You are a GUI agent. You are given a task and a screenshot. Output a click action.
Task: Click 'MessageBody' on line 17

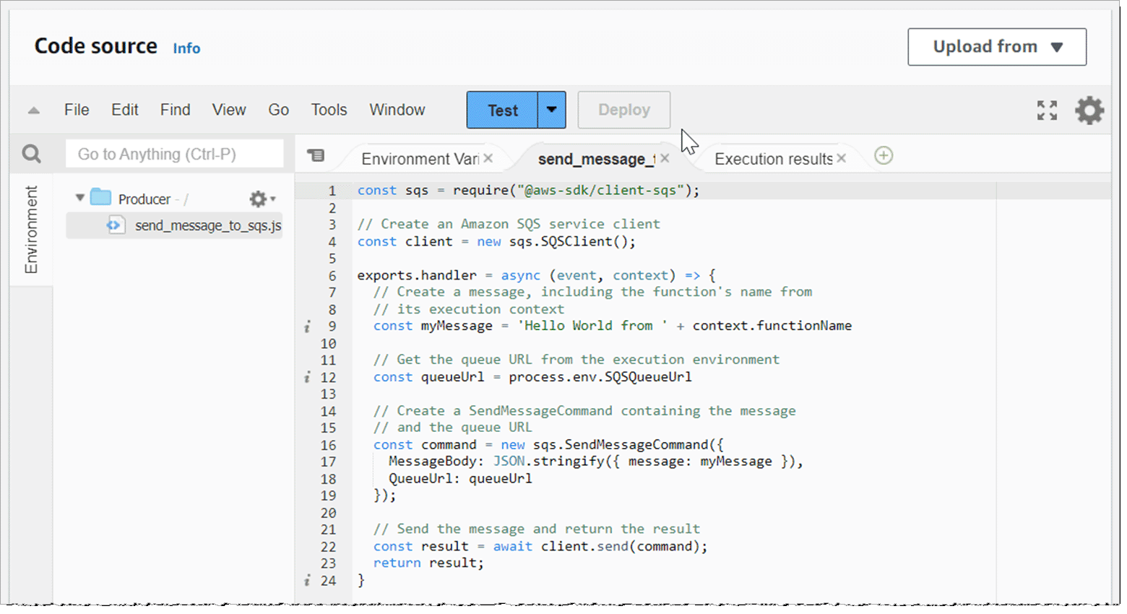tap(433, 461)
